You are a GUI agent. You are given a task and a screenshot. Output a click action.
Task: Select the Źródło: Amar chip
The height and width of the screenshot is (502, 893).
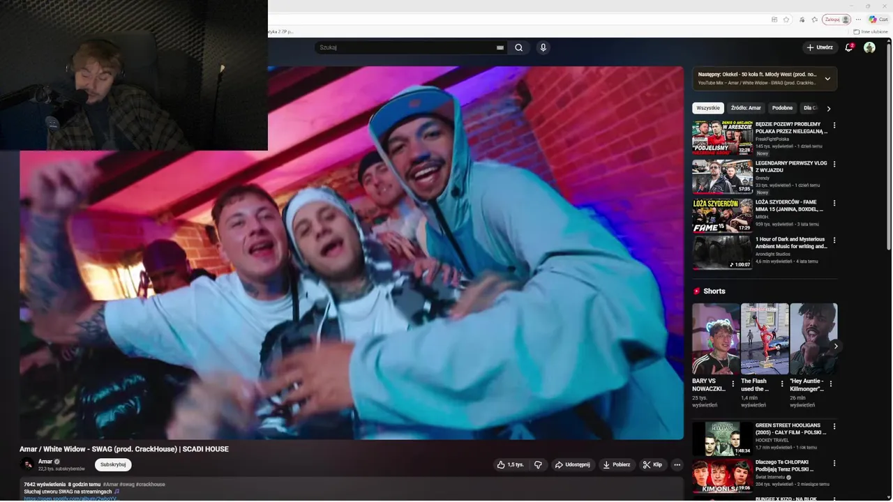pos(746,108)
